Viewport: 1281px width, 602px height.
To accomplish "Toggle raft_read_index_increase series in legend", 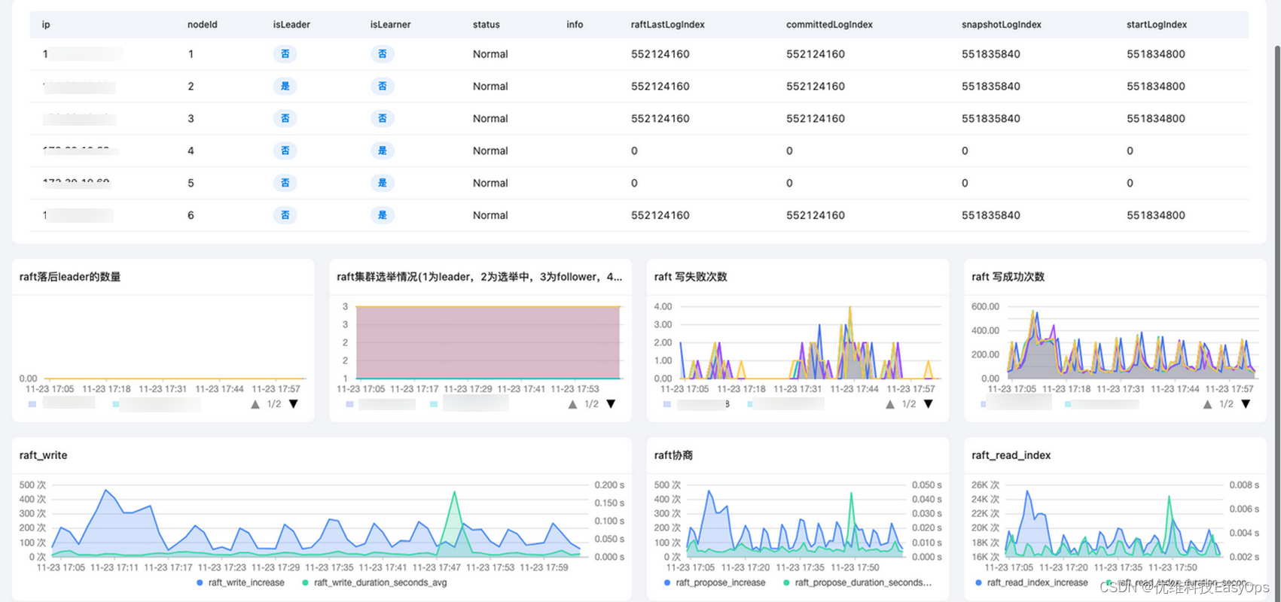I will 1031,582.
